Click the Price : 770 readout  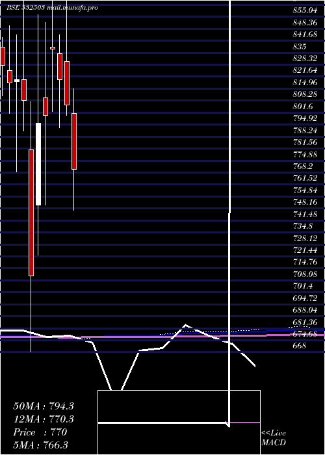40,432
